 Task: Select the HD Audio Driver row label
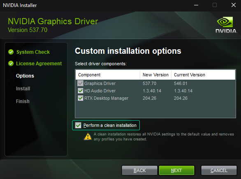coord(100,91)
